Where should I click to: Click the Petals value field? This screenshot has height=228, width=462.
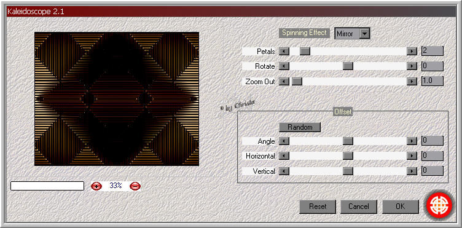coord(433,51)
